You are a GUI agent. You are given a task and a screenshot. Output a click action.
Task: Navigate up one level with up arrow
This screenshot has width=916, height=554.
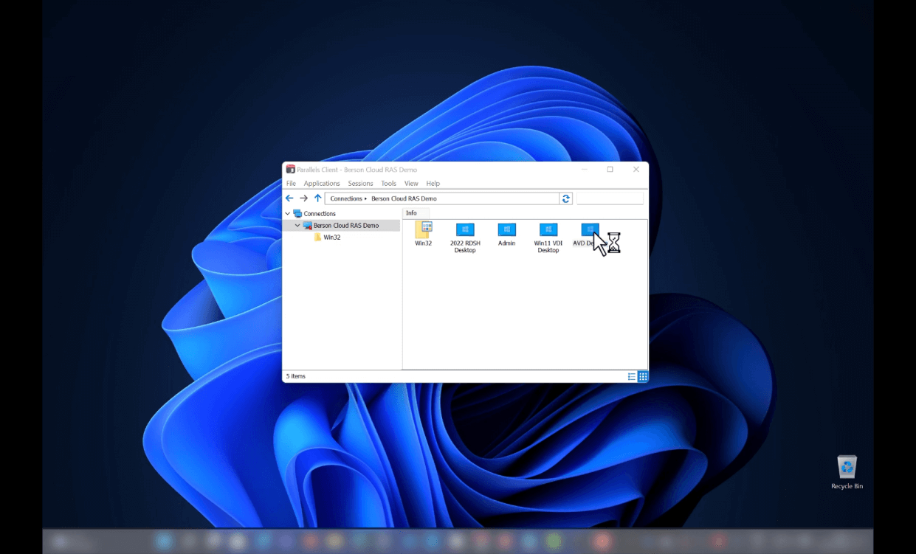click(317, 198)
